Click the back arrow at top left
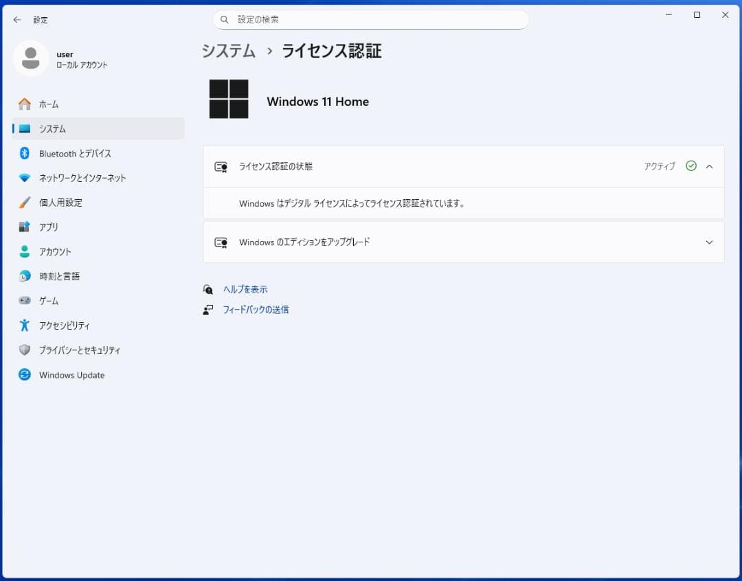 (x=16, y=20)
